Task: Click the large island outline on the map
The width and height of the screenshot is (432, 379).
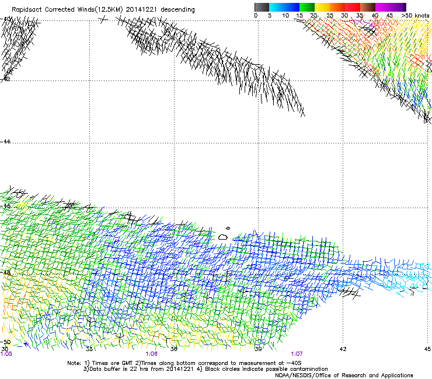Action: point(223,237)
